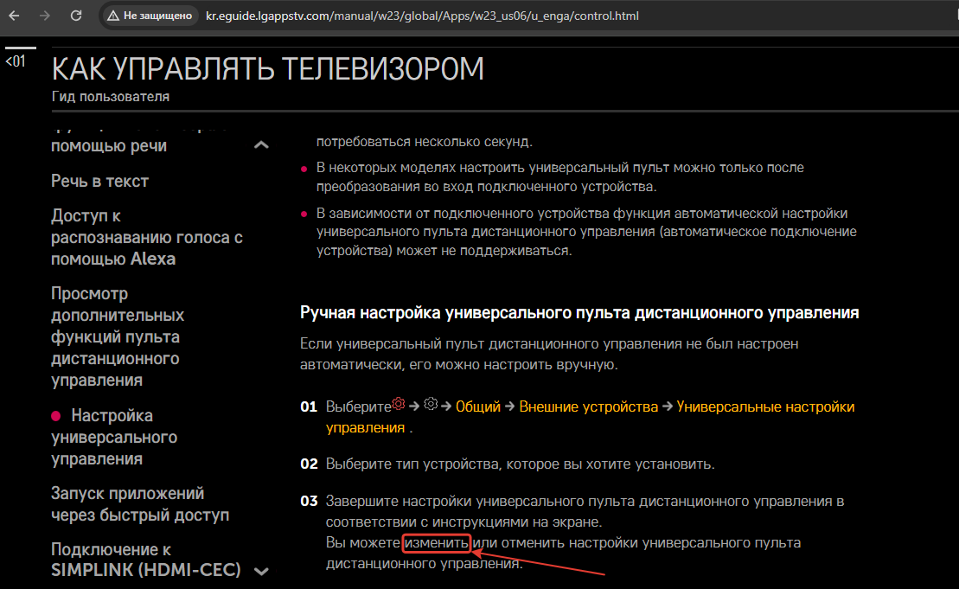Click the red gear icon in step 01
The image size is (959, 589).
coord(399,405)
